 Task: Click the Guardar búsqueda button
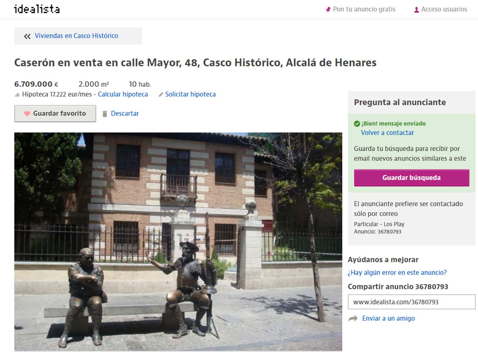(x=412, y=177)
